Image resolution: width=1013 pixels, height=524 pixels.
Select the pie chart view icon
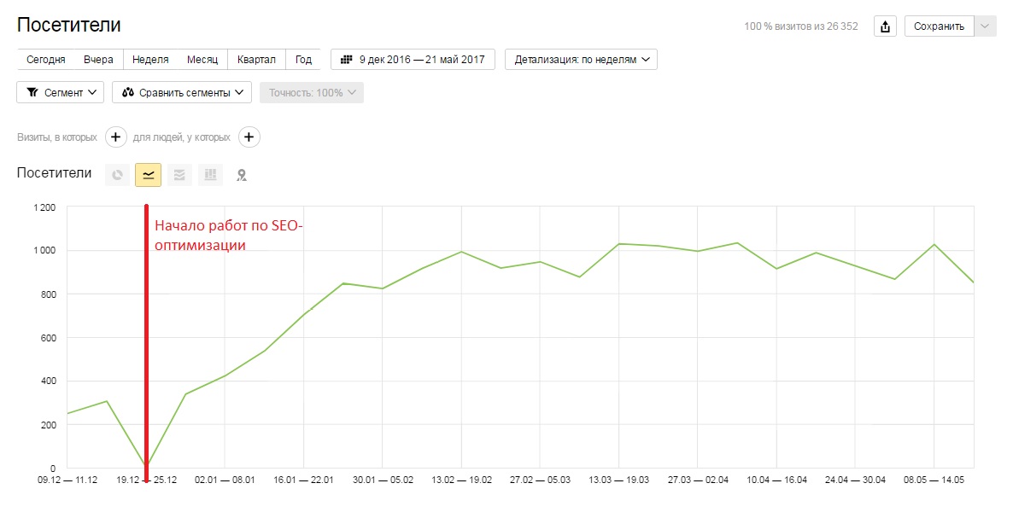coord(117,174)
